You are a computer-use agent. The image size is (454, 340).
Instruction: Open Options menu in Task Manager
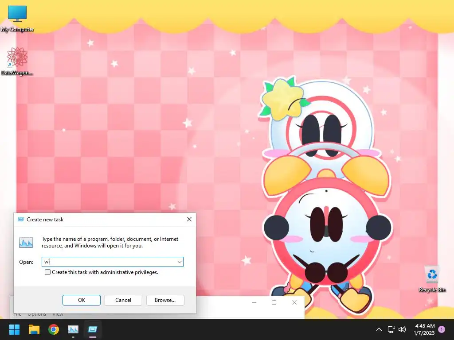click(37, 314)
